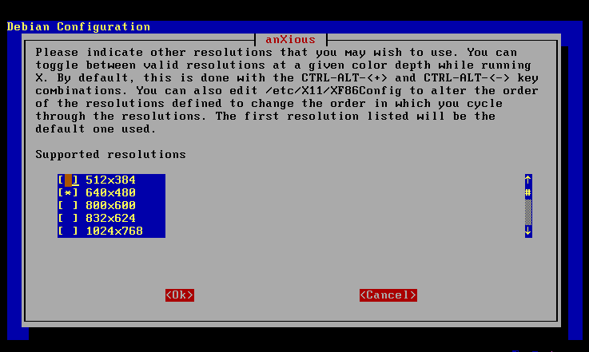This screenshot has width=589, height=352.
Task: Click the 512x384 label text
Action: click(110, 180)
